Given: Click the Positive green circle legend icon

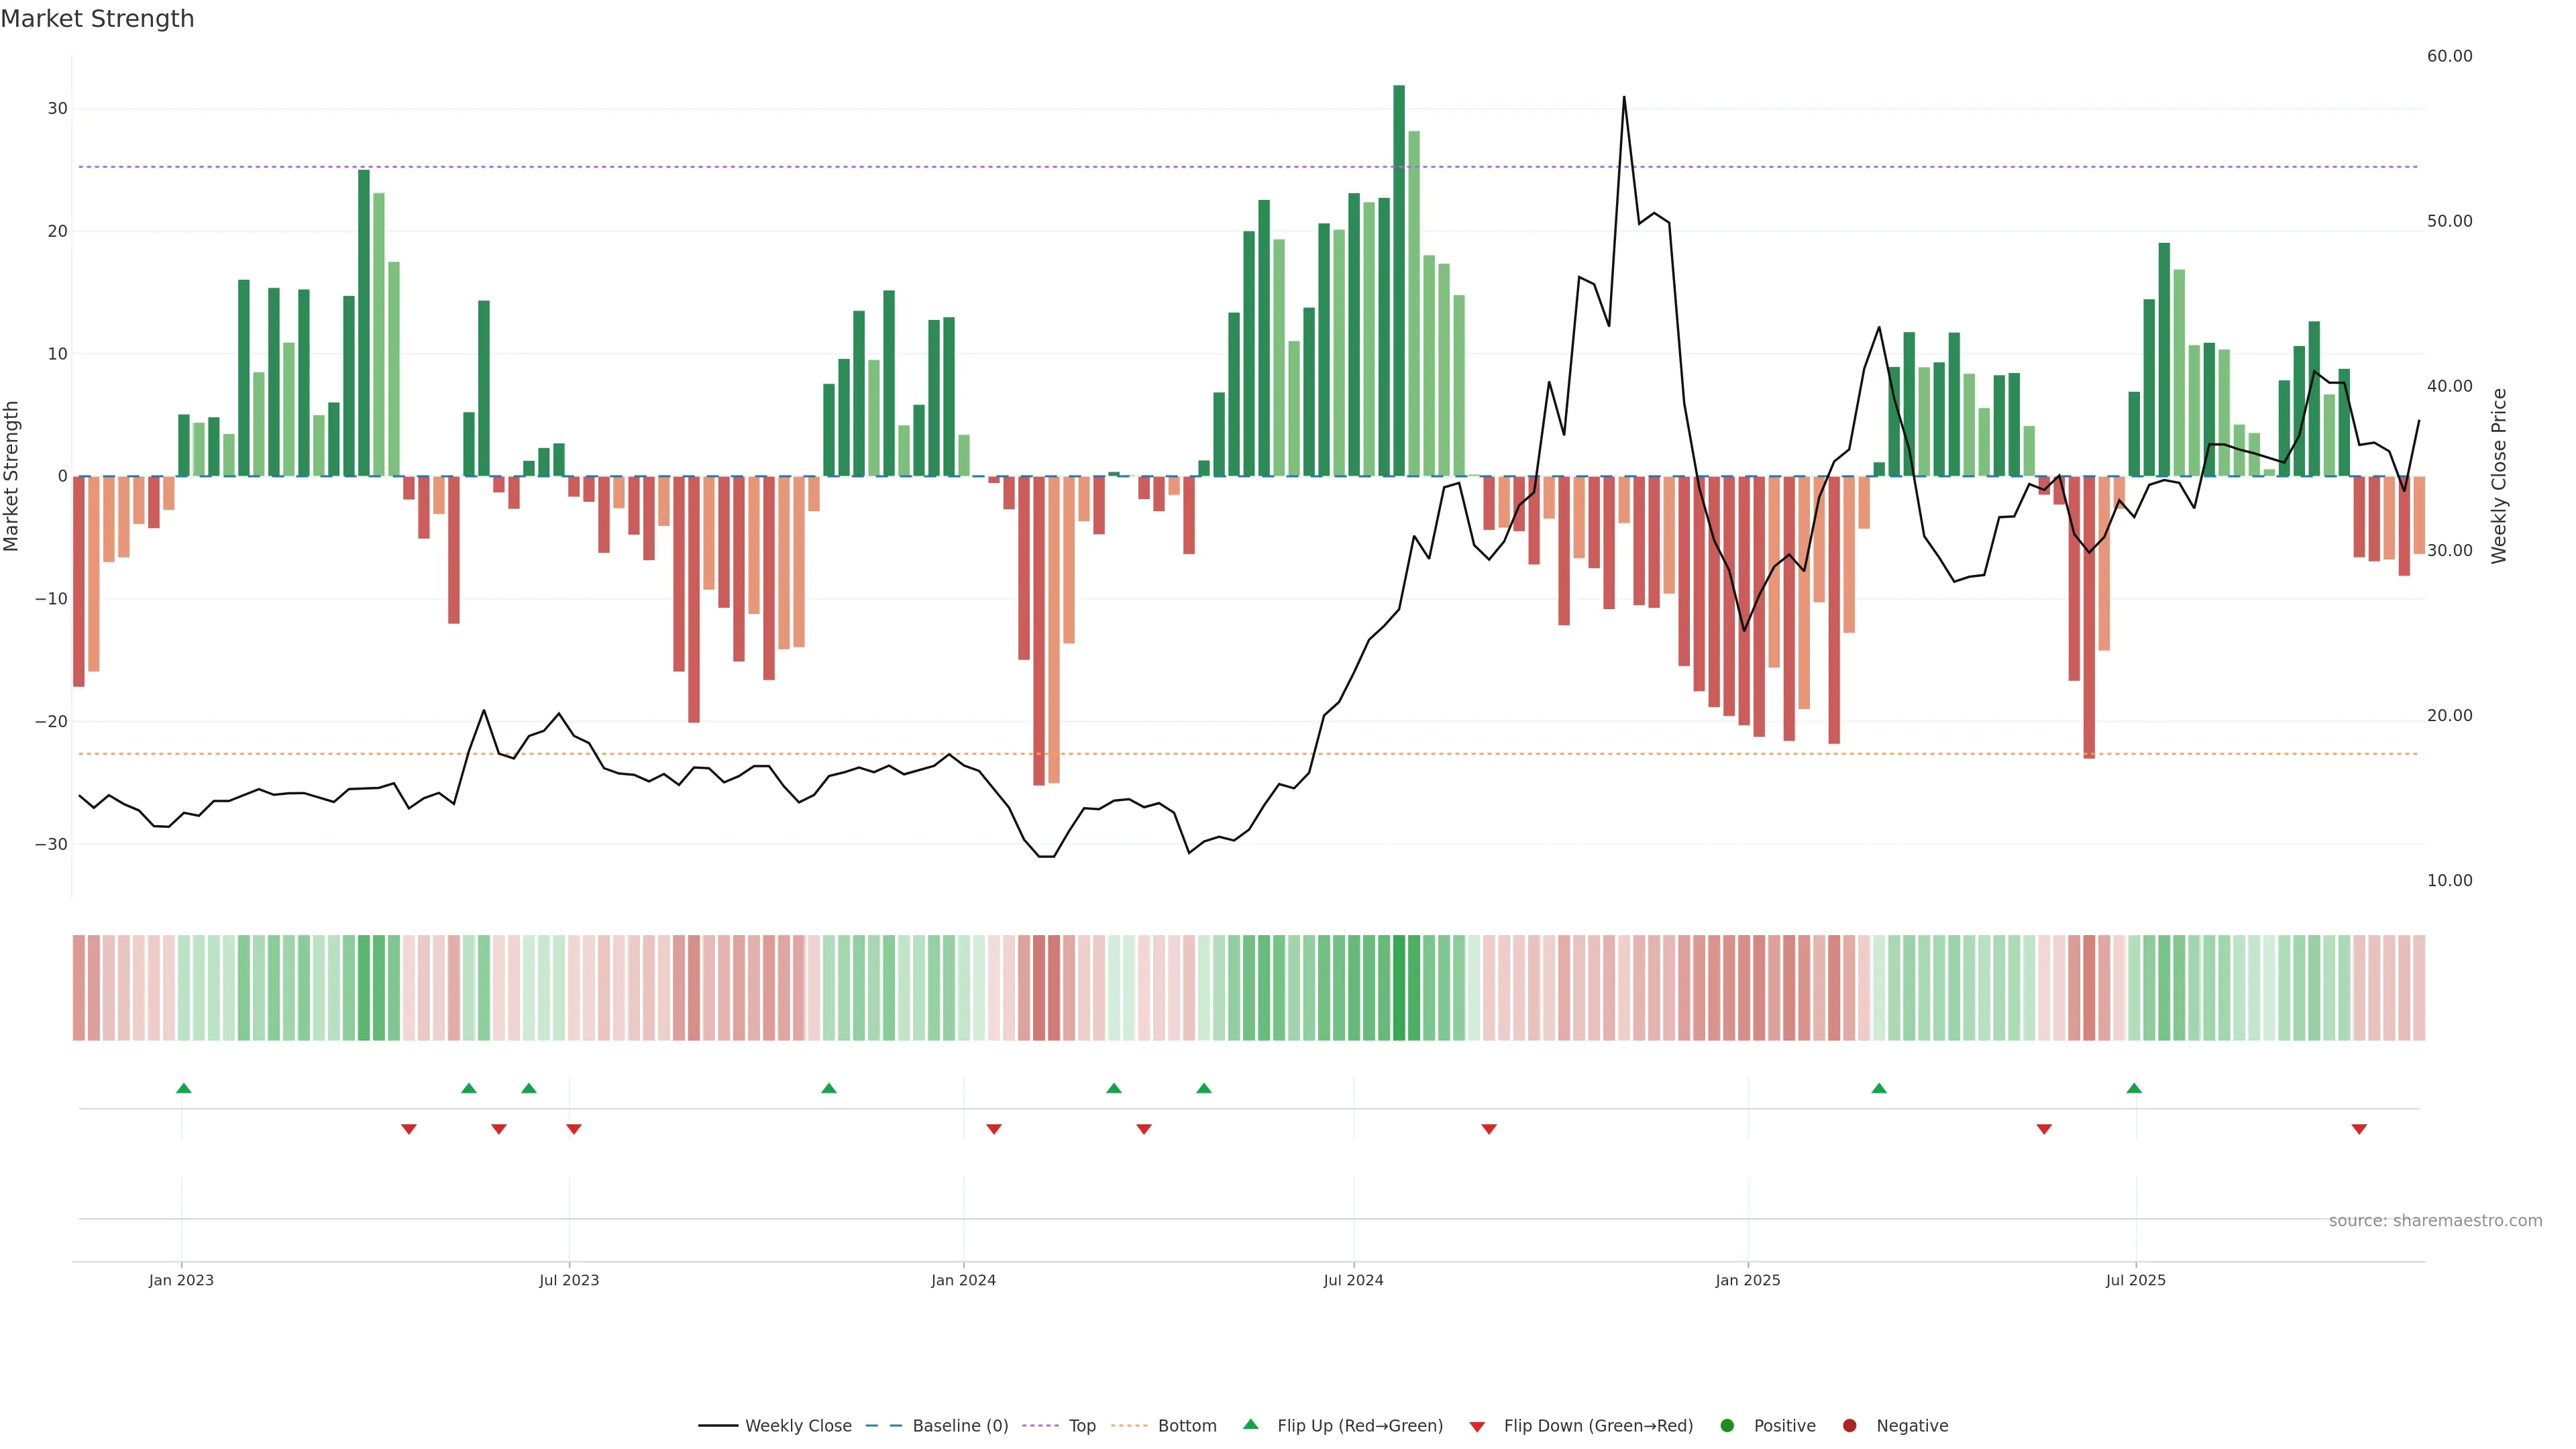Looking at the screenshot, I should [x=1727, y=1425].
